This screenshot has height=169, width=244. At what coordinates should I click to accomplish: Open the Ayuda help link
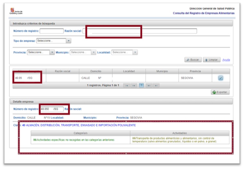[x=226, y=60]
